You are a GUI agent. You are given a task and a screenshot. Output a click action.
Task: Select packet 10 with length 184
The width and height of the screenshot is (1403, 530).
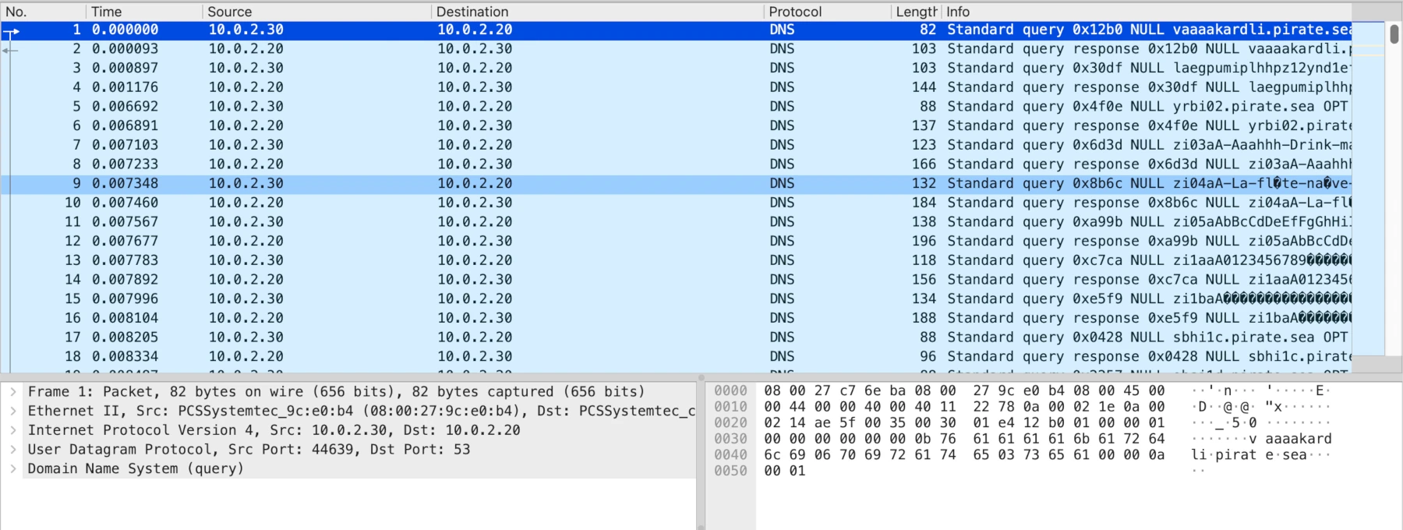677,203
